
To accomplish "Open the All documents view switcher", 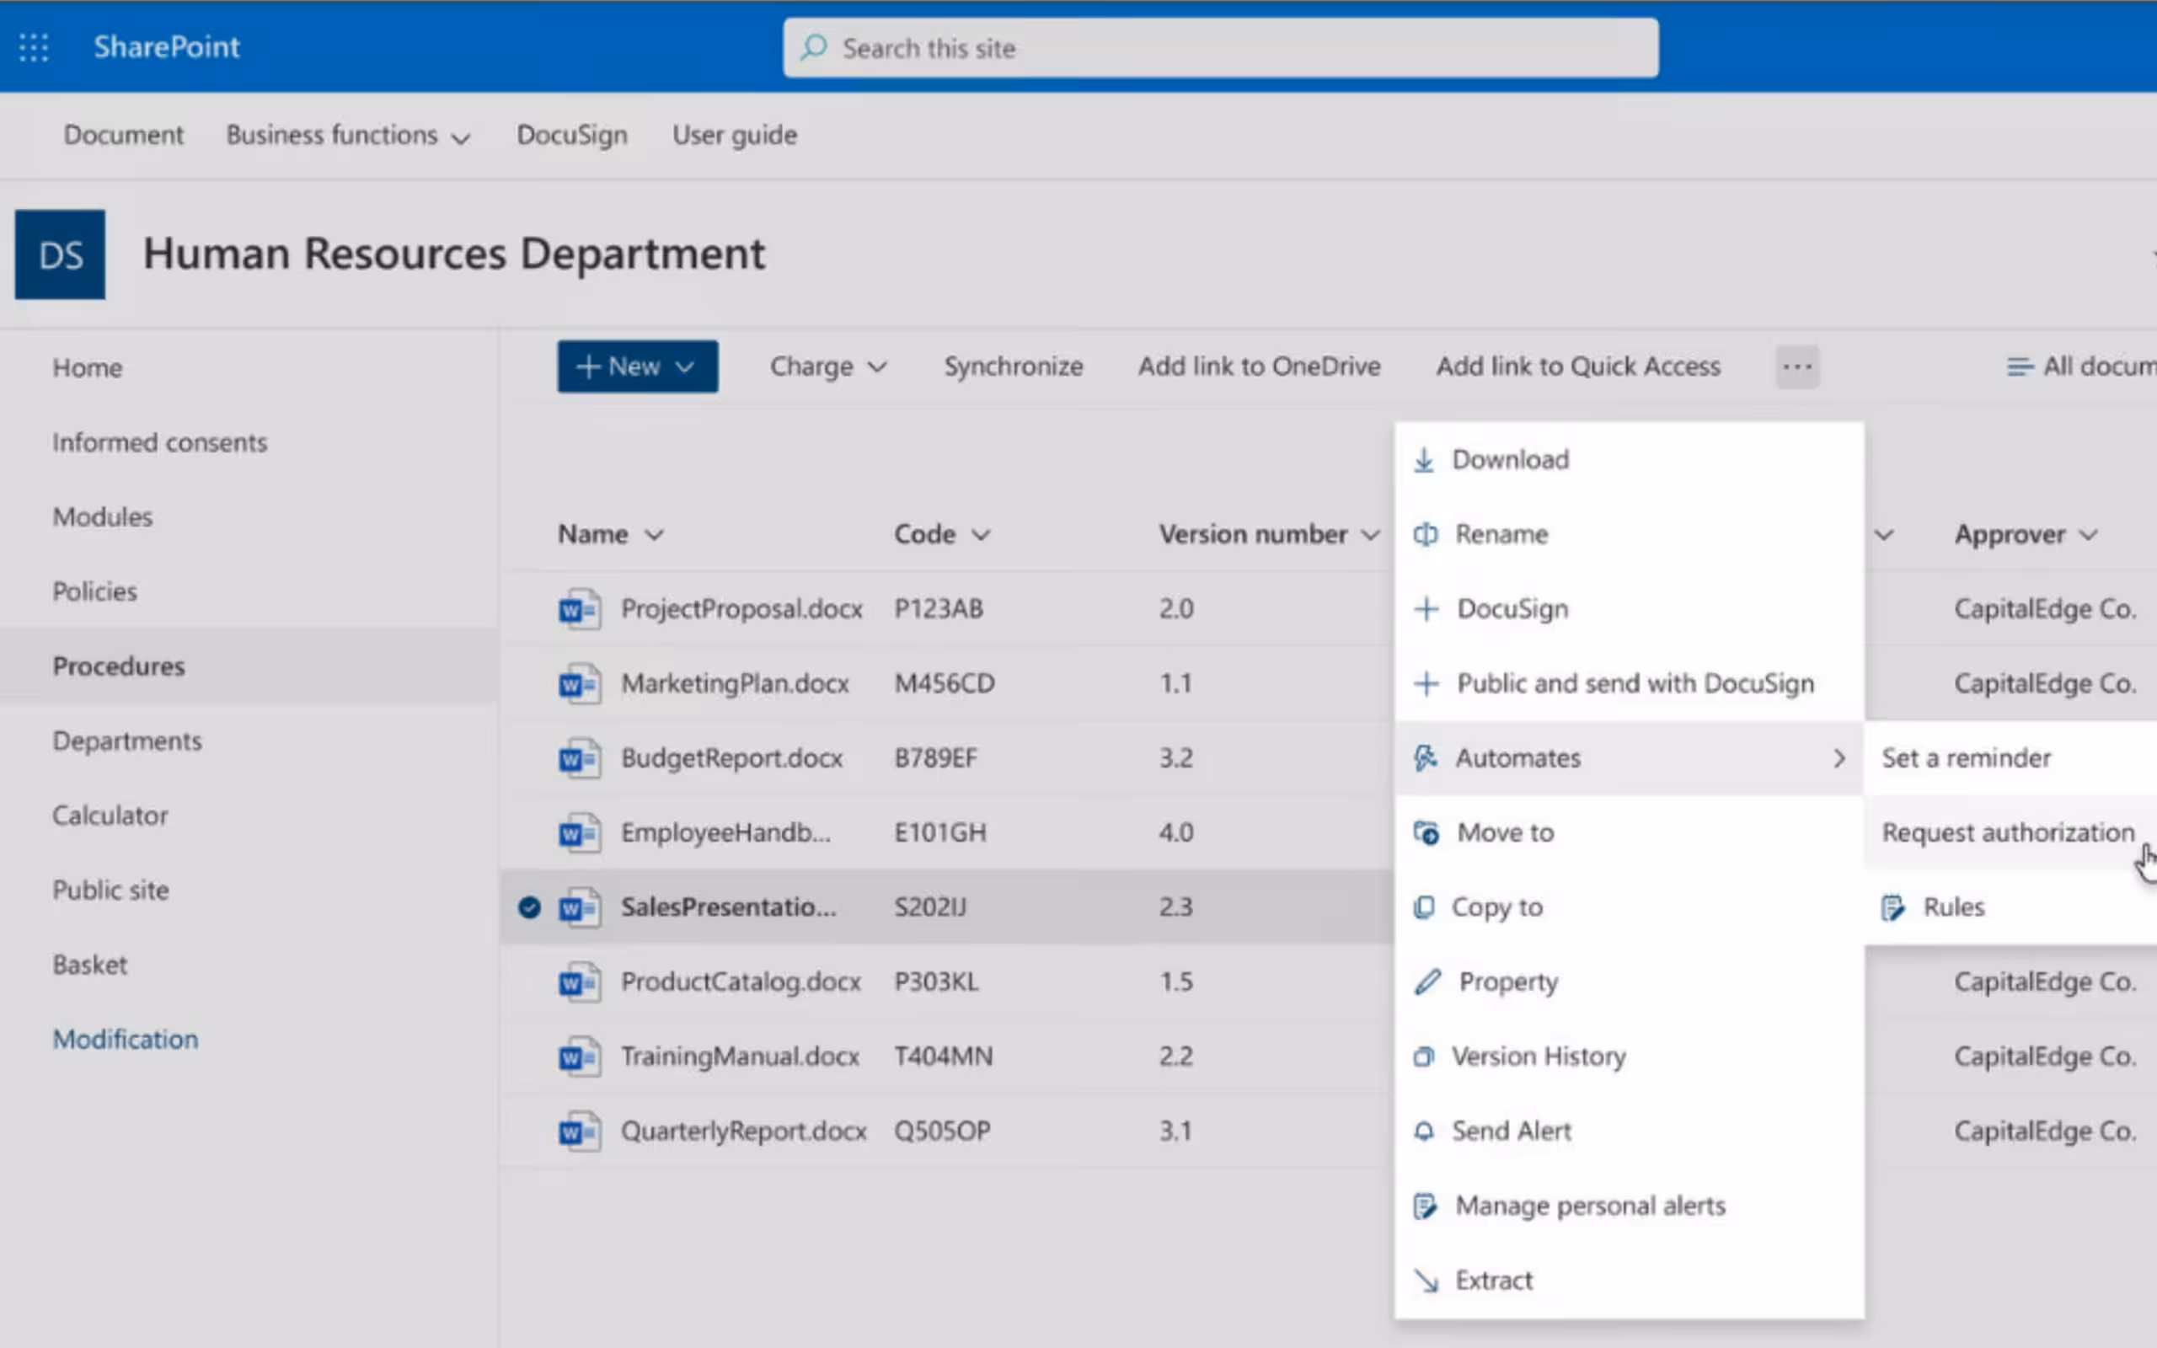I will click(x=2080, y=366).
